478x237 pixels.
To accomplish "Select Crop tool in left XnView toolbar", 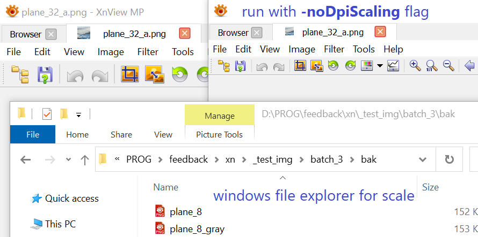I will [130, 74].
